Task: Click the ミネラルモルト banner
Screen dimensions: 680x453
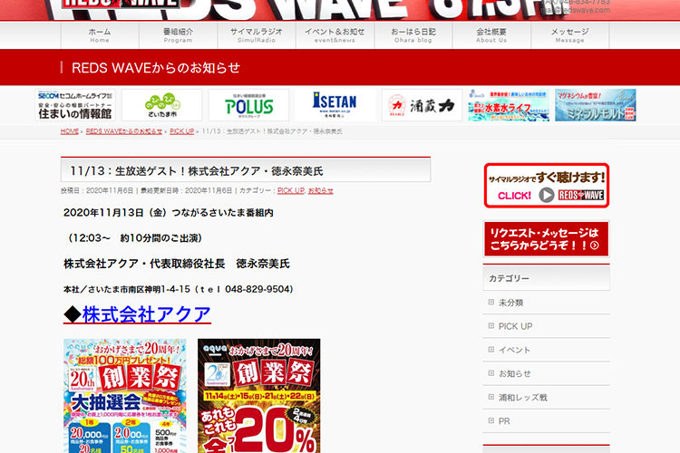Action: [596, 105]
